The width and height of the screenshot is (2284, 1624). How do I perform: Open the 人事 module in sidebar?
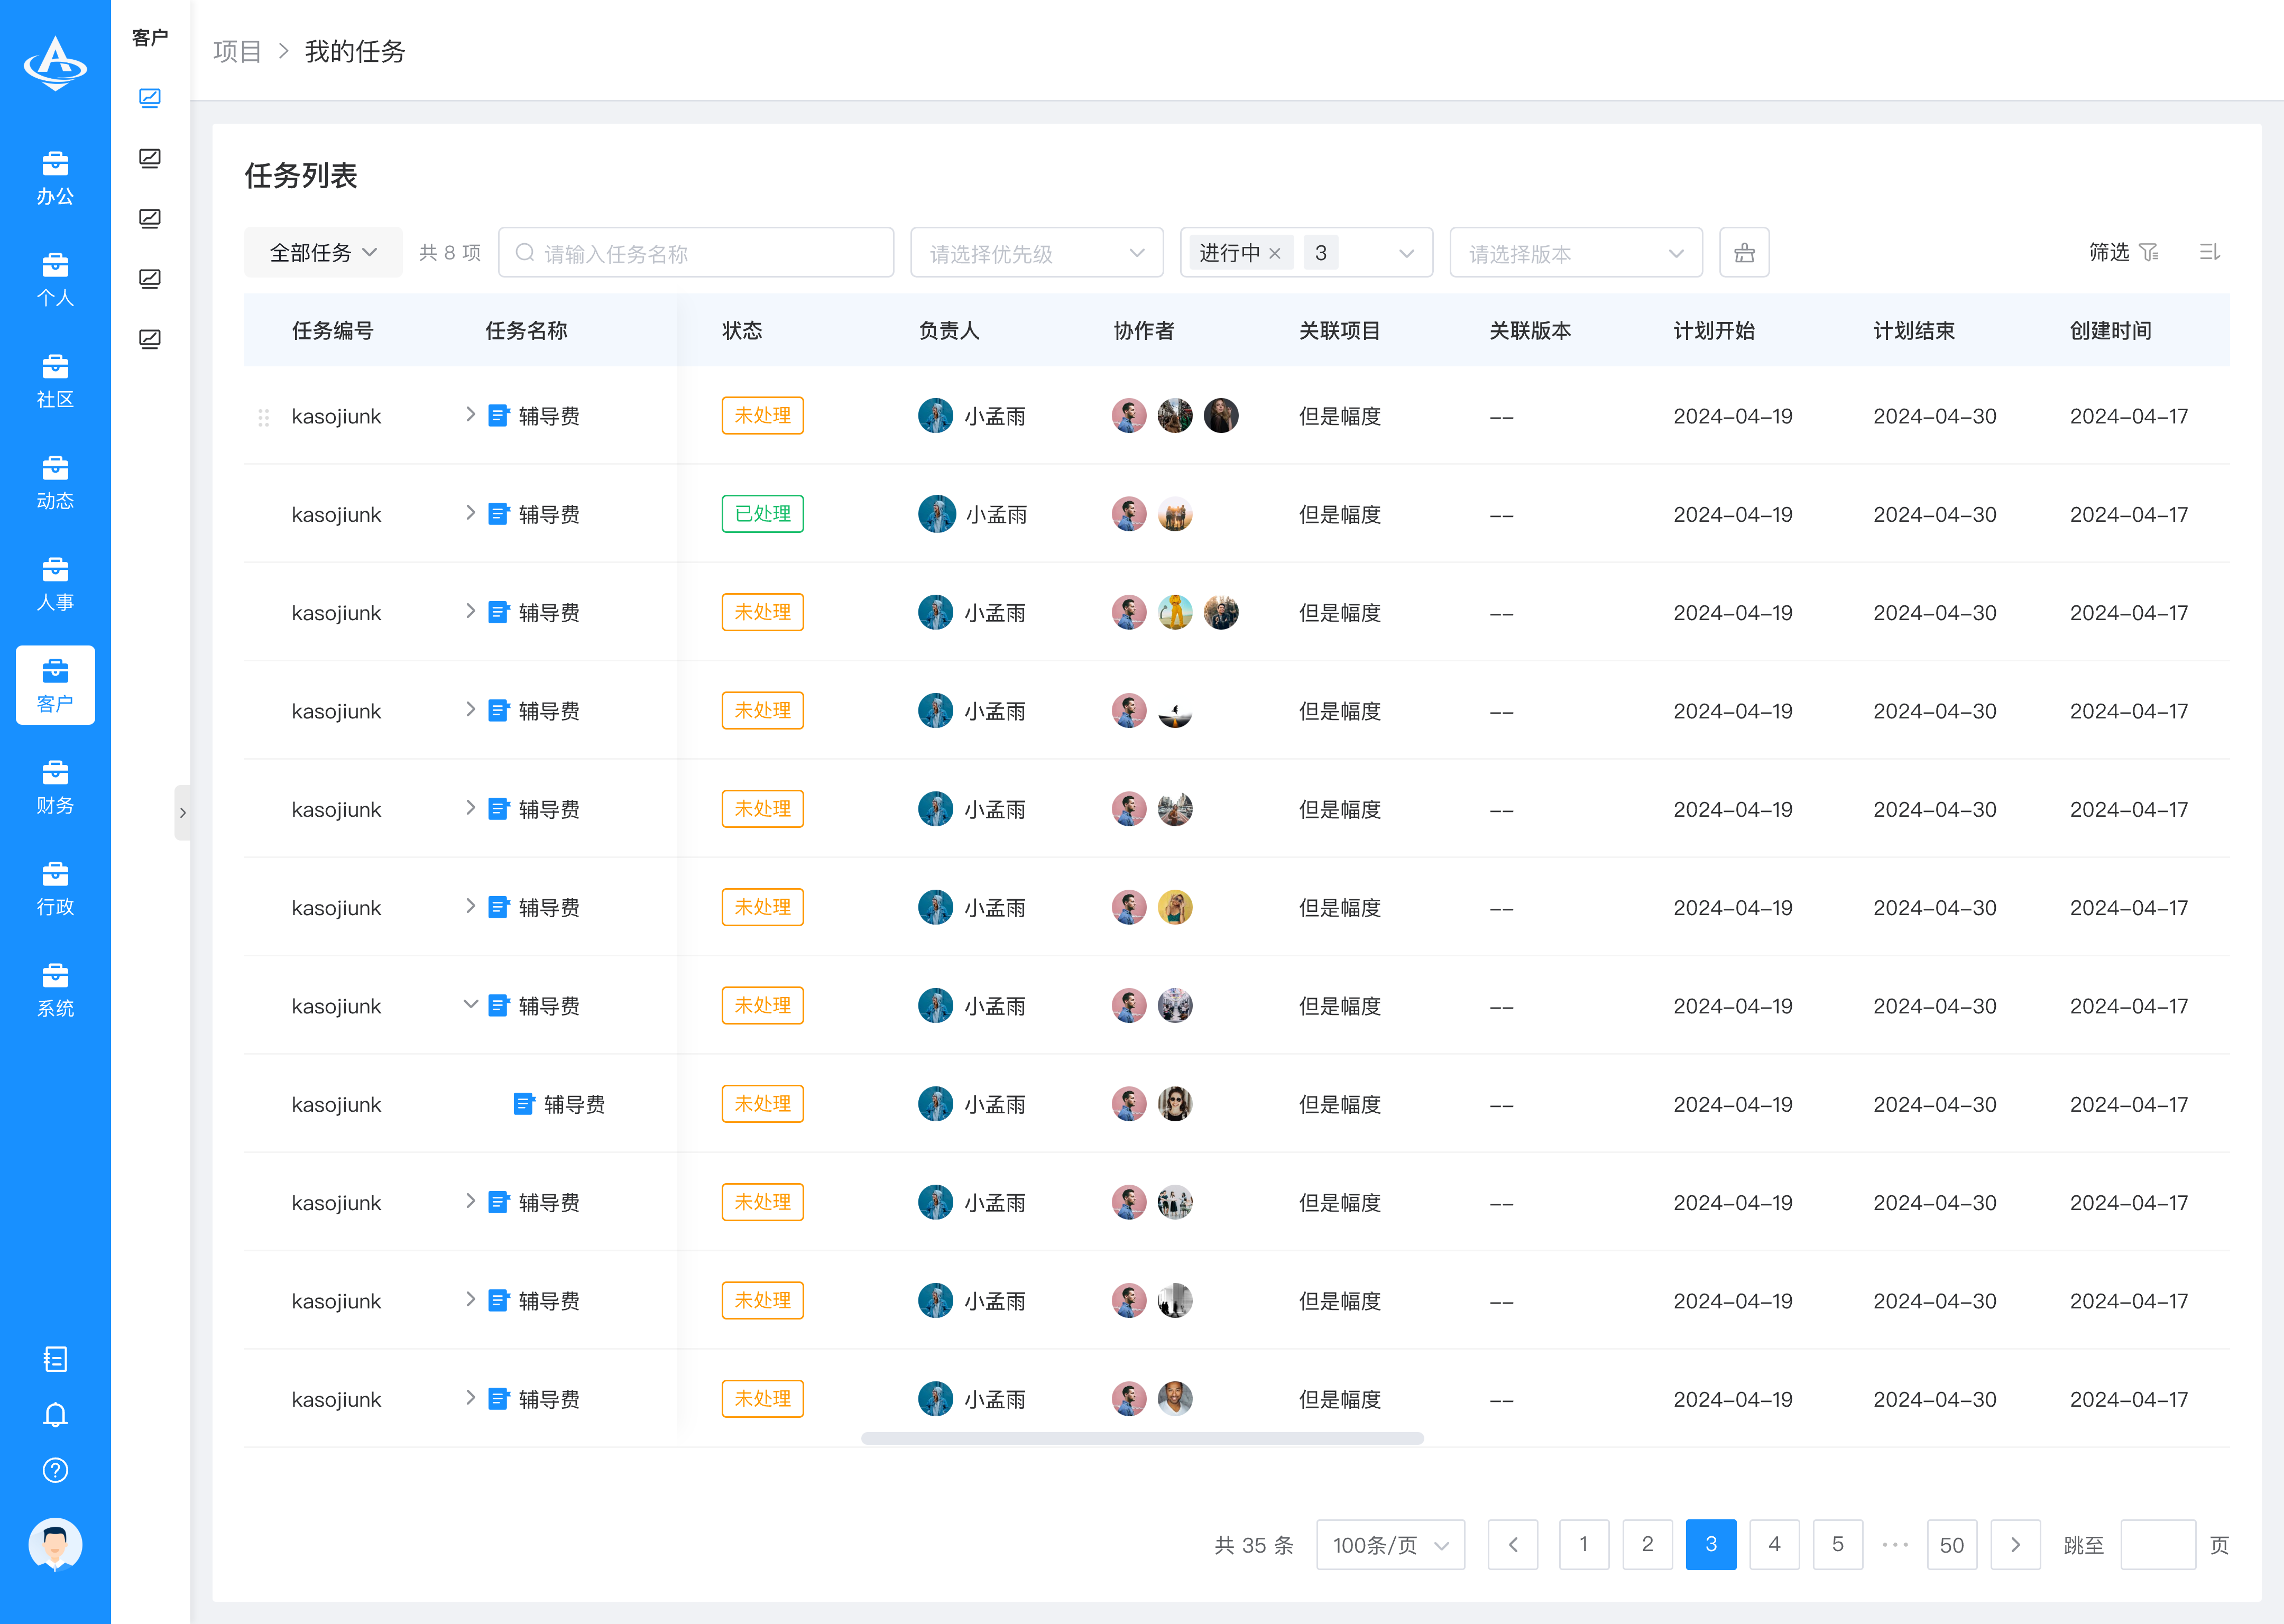point(55,585)
